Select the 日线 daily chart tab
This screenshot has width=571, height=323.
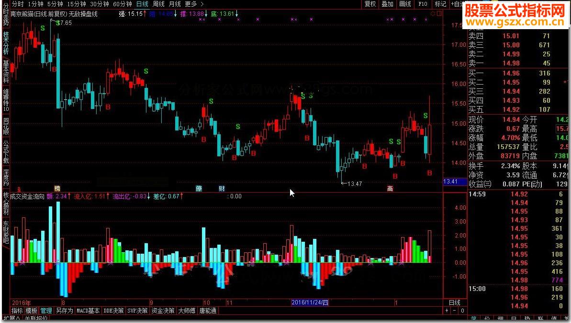tap(142, 4)
